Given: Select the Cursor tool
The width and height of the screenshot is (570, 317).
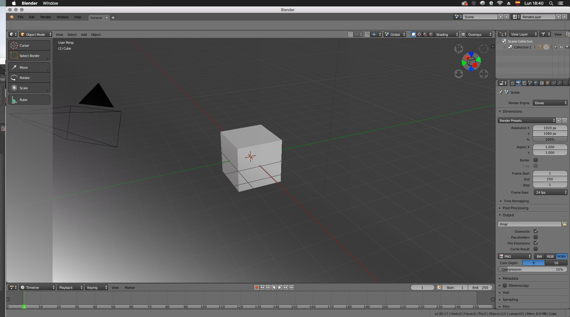Looking at the screenshot, I should pyautogui.click(x=29, y=45).
